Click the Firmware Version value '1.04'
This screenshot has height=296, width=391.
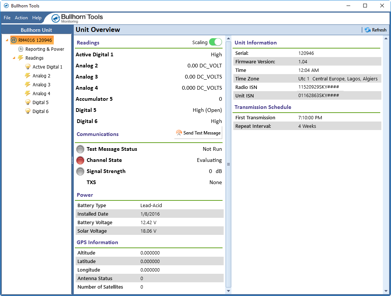303,61
